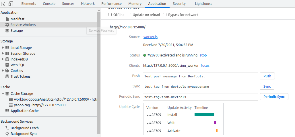Screen dimensions: 295x137
Task: Click the teal Install timeline bar
Action: point(204,115)
